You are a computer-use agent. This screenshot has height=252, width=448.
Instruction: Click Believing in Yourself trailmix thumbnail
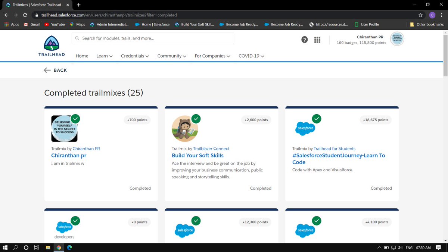click(x=64, y=129)
